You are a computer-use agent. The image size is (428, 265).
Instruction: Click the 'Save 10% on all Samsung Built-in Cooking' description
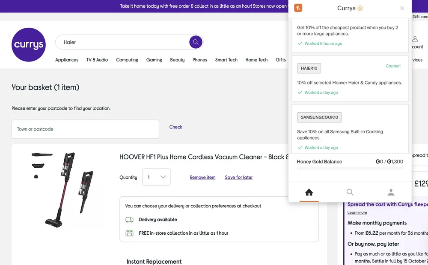tap(340, 135)
